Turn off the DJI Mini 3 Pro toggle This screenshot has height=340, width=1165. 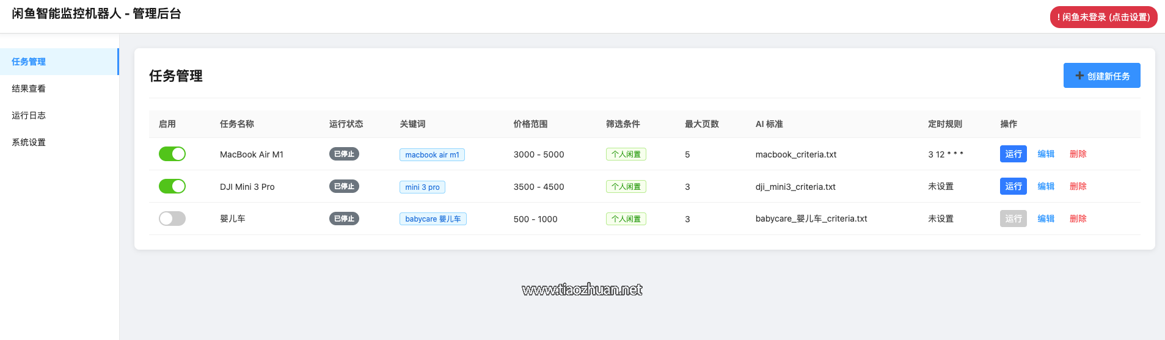click(x=172, y=186)
